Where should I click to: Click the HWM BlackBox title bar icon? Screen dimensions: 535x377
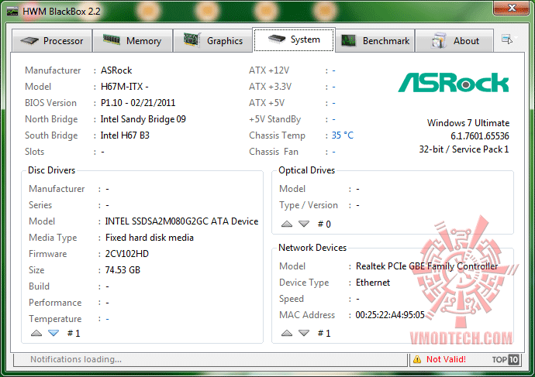tap(12, 12)
